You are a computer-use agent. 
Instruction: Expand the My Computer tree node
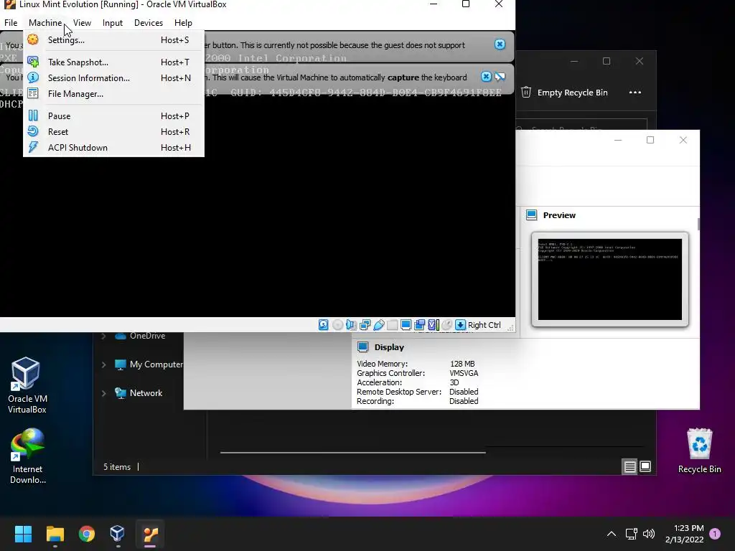coord(103,364)
